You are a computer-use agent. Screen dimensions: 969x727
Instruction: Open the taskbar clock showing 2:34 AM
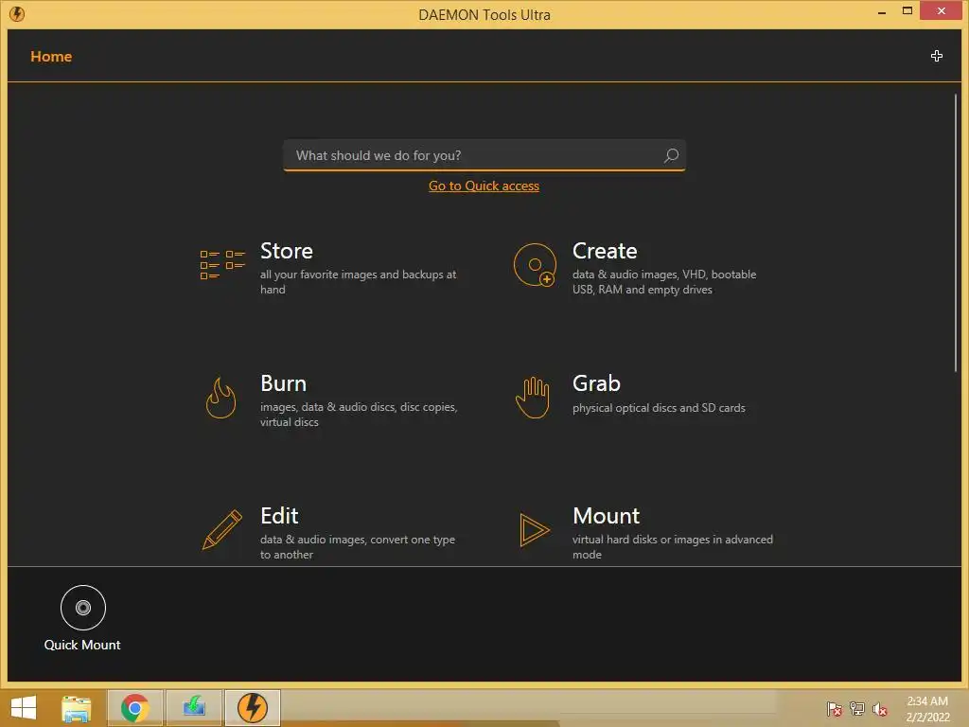[927, 709]
